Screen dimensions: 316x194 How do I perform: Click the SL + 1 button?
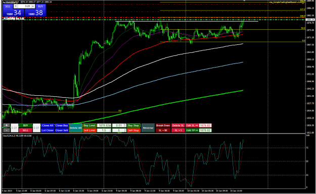coord(178,131)
